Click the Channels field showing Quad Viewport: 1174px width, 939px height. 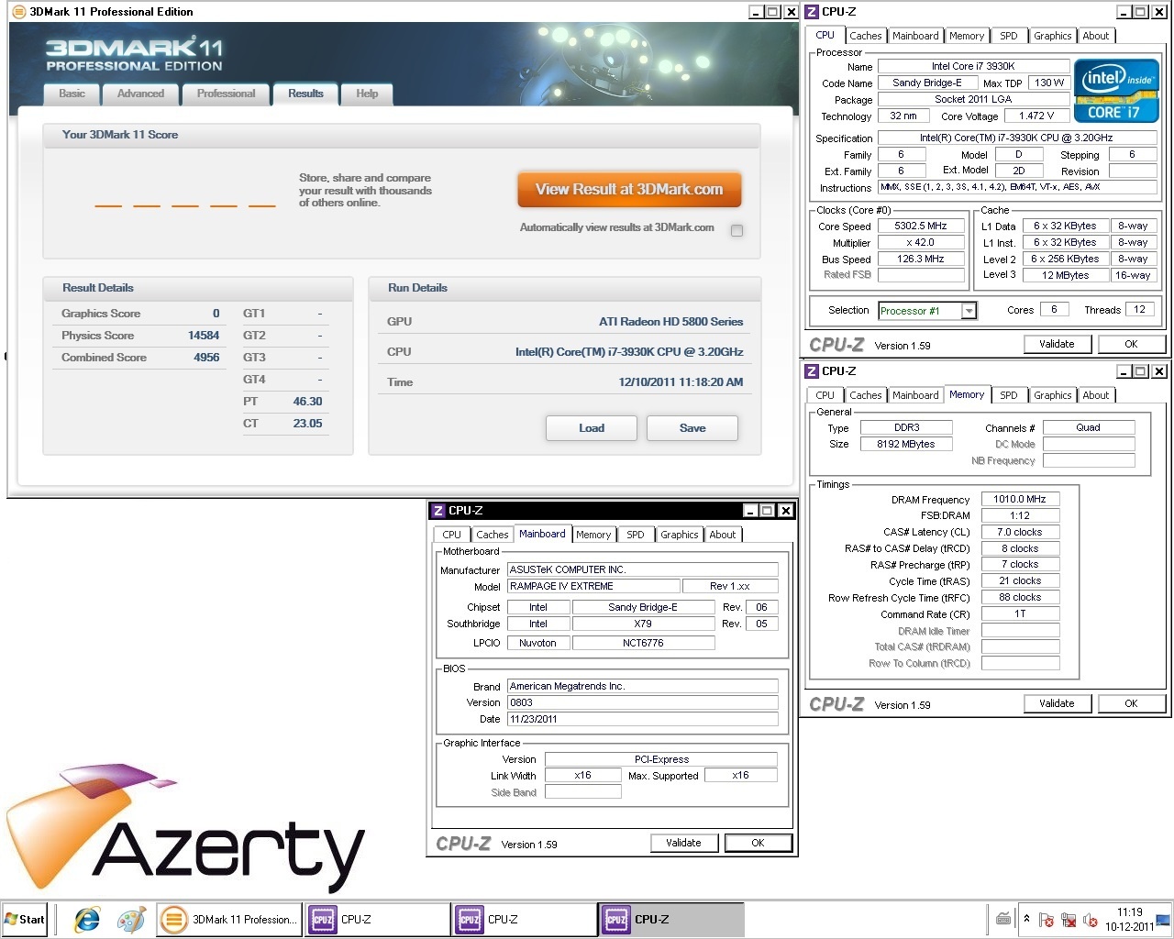pos(1089,427)
